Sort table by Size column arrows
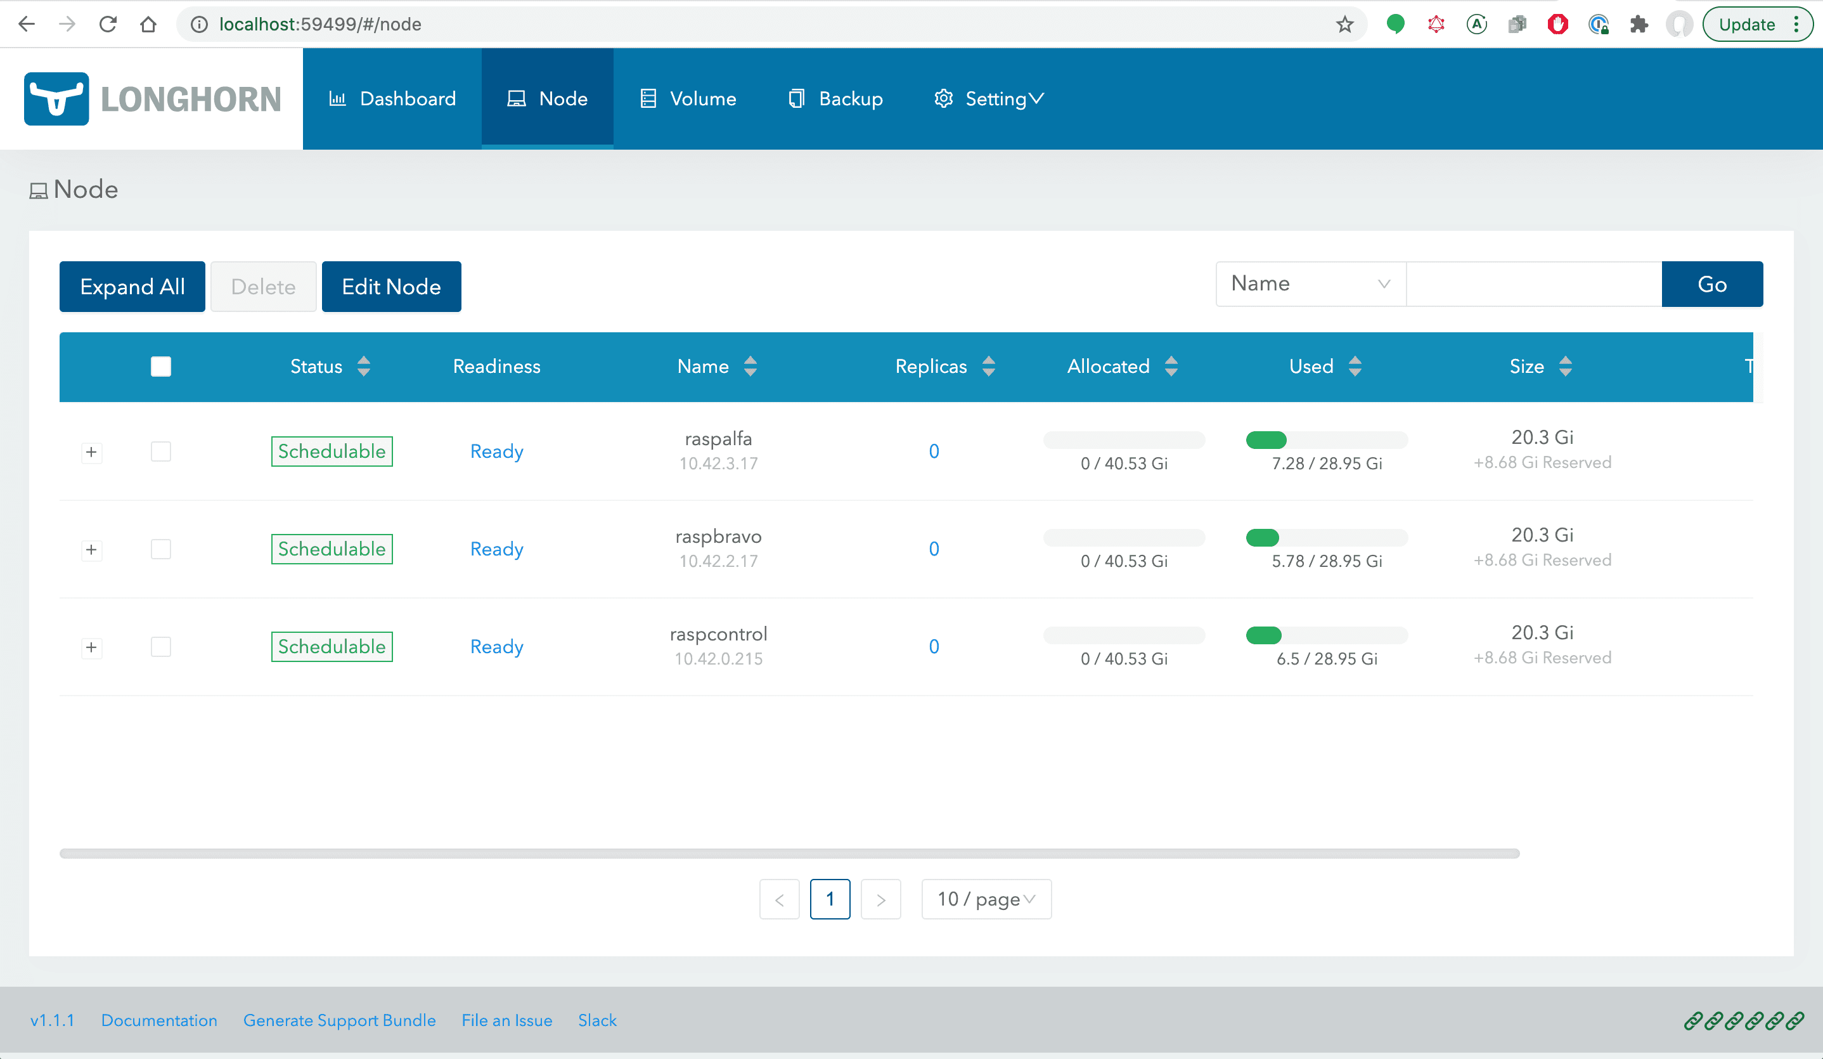1823x1059 pixels. (1565, 367)
